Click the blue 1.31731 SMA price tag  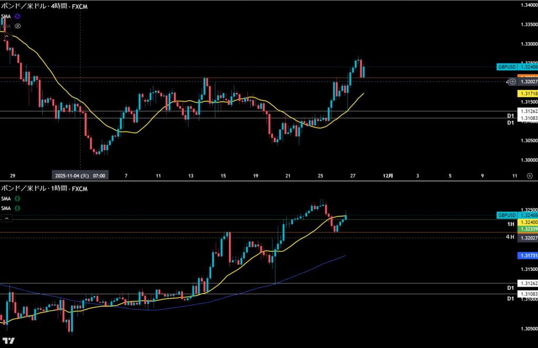[x=527, y=255]
